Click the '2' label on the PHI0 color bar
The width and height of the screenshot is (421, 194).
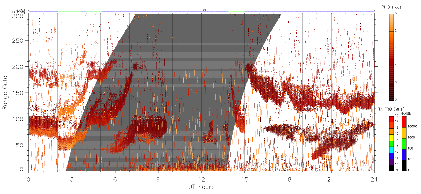point(396,31)
